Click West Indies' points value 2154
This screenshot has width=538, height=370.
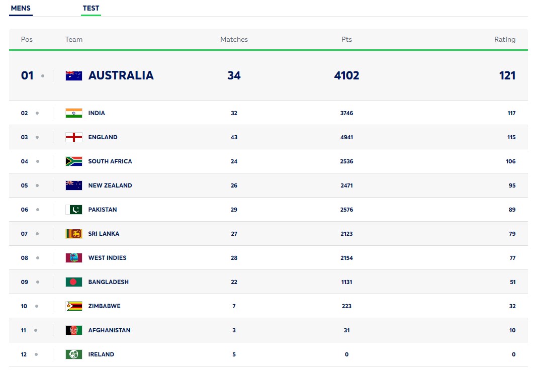[x=346, y=258]
